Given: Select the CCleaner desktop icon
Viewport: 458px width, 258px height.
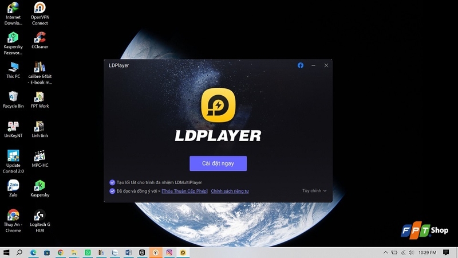Looking at the screenshot, I should click(40, 40).
